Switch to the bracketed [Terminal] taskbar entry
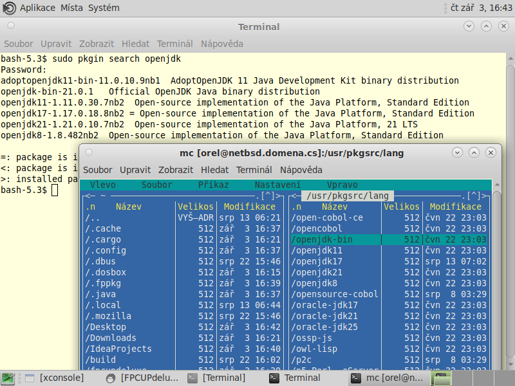Image resolution: width=515 pixels, height=386 pixels. pos(217,378)
